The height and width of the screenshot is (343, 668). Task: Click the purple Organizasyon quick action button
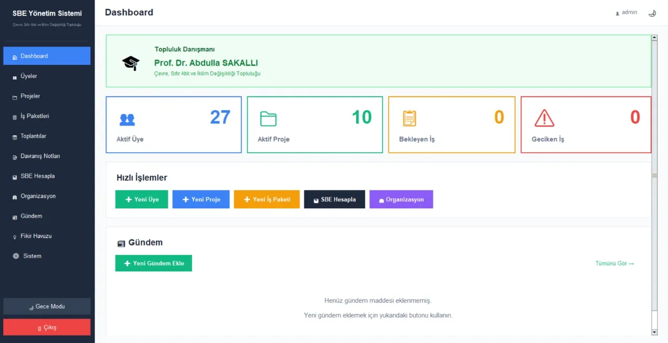(401, 199)
